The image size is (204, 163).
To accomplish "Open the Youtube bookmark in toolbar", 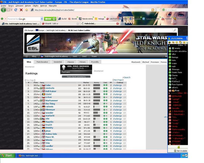I will coord(167,19).
